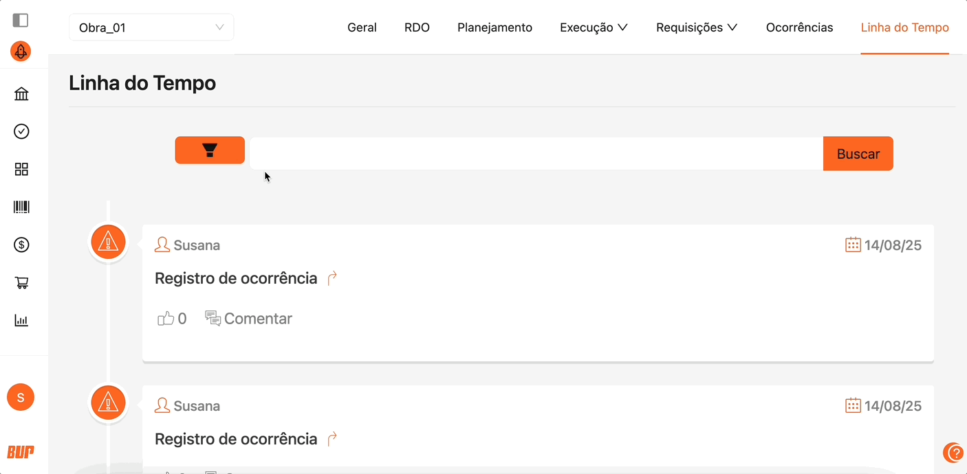Click the timeline search text field

click(536, 153)
